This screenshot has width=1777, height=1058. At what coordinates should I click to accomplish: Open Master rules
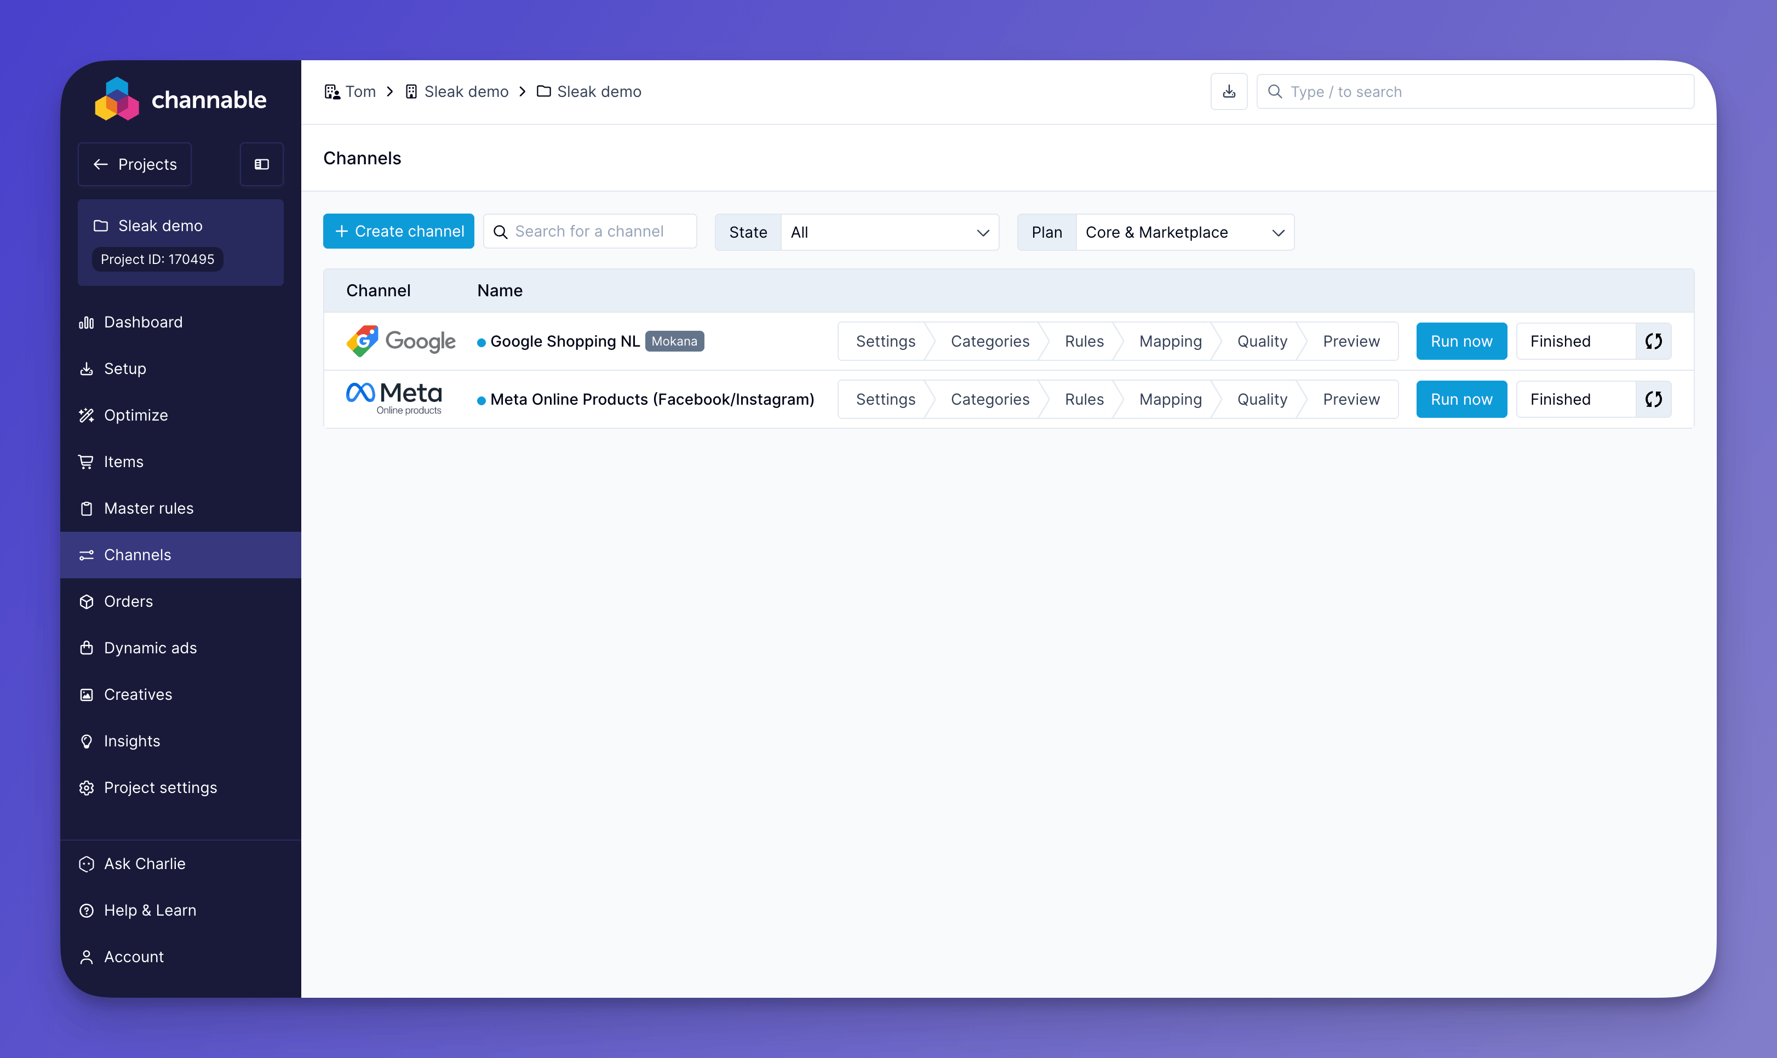180,508
